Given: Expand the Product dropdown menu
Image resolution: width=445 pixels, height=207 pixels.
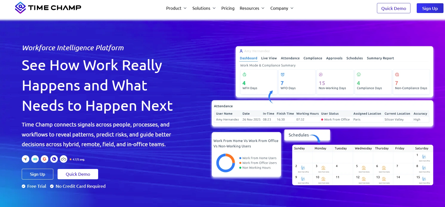Looking at the screenshot, I should click(176, 8).
